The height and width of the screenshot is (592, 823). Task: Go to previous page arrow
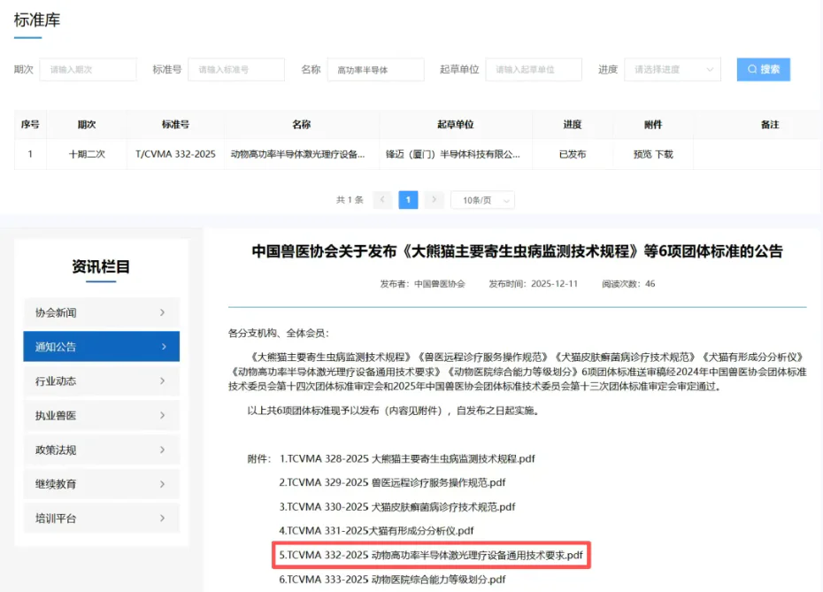click(x=382, y=200)
